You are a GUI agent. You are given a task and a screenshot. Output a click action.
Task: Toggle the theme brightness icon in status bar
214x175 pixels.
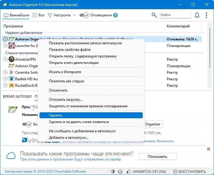coord(112,171)
